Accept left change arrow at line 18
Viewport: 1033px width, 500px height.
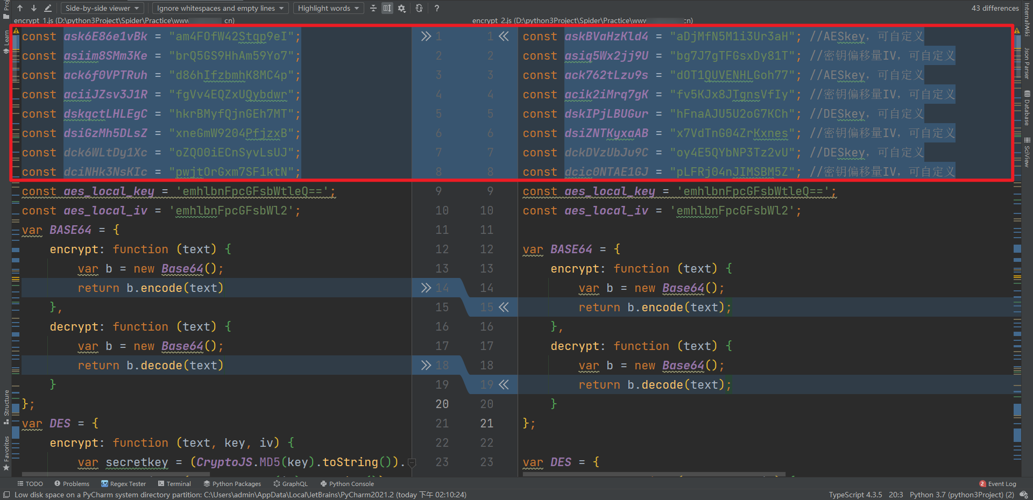coord(426,365)
